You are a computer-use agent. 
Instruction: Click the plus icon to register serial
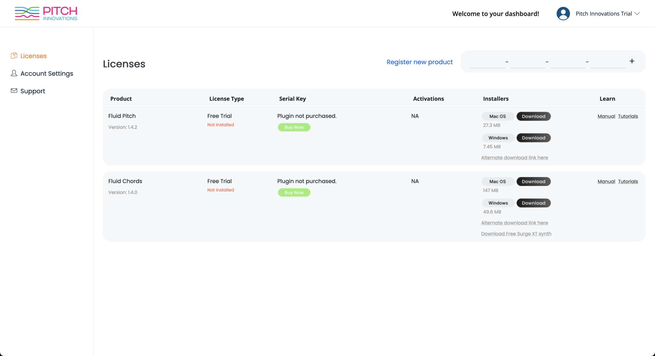coord(632,61)
